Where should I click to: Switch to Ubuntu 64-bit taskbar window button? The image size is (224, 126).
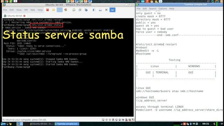pos(41,124)
